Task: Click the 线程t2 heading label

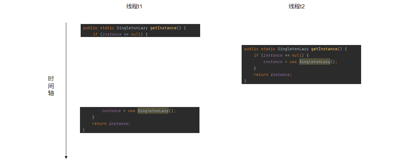Action: (297, 7)
